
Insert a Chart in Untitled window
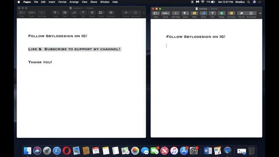pos(204,14)
